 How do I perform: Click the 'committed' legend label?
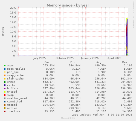tap(15, 102)
